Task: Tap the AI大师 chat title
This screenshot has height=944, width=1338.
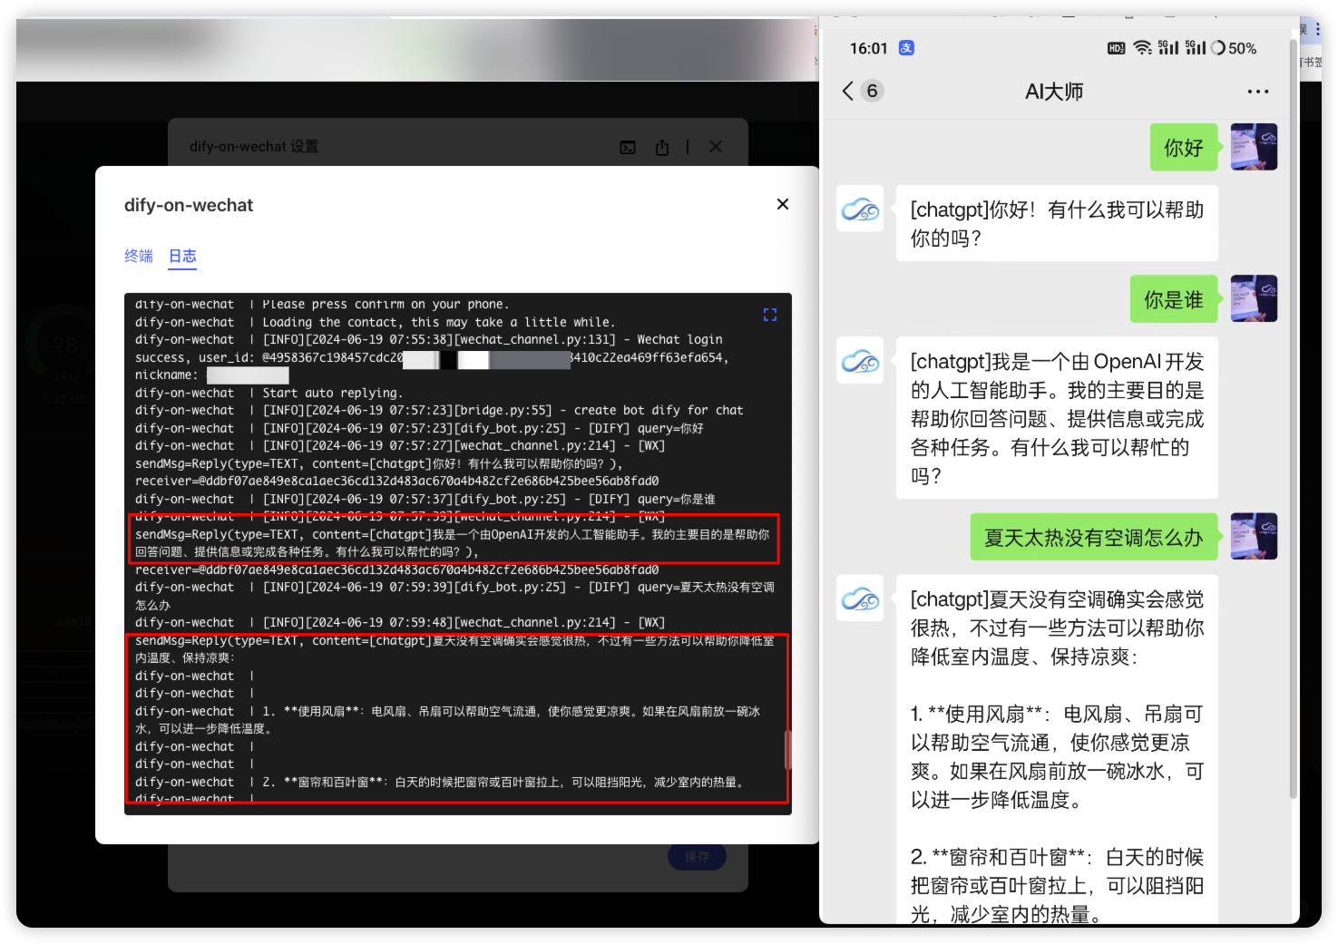Action: coord(1054,92)
